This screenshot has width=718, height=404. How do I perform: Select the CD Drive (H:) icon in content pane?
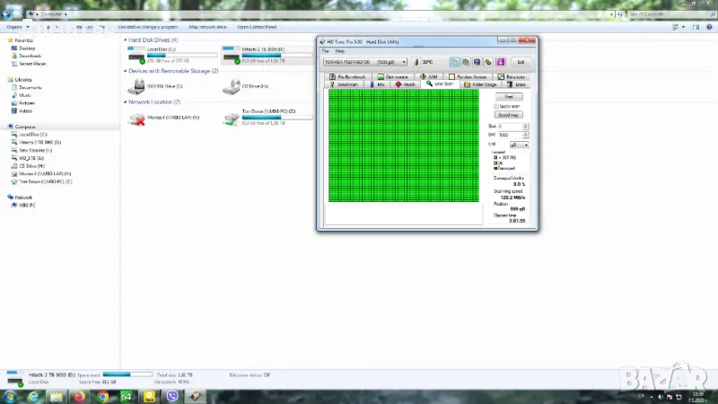pyautogui.click(x=232, y=86)
